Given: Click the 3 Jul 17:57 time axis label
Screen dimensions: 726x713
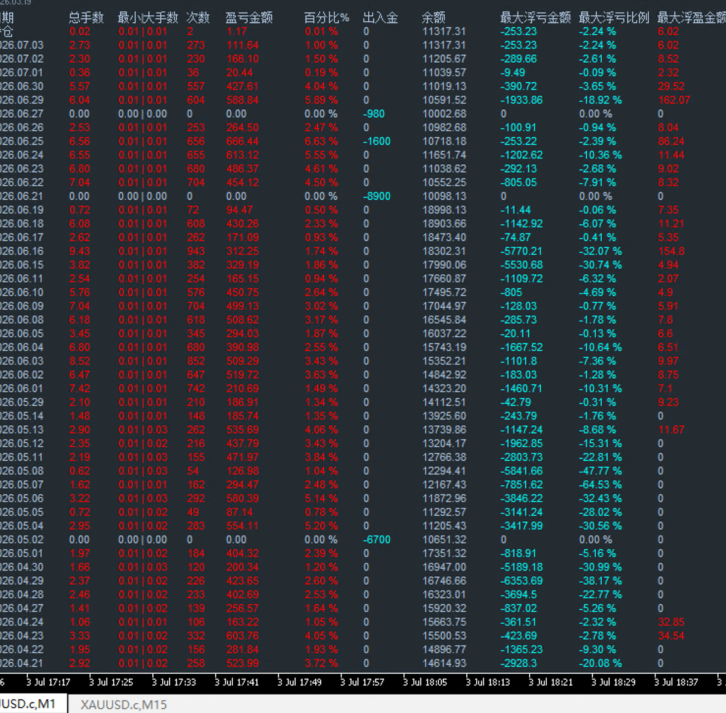Looking at the screenshot, I should [x=362, y=682].
